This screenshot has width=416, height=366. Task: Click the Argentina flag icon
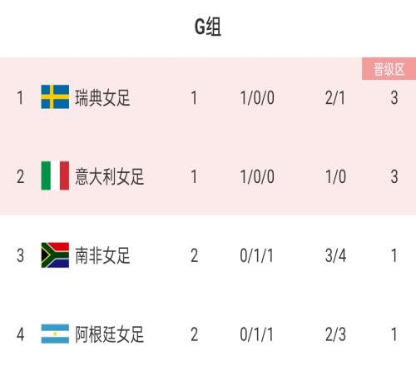[55, 334]
